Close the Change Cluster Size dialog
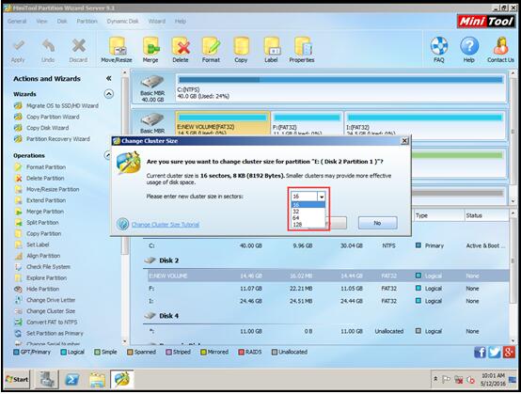This screenshot has width=521, height=394. (404, 141)
